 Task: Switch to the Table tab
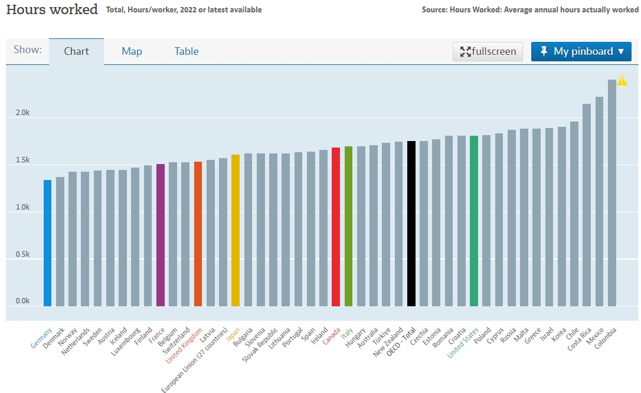pyautogui.click(x=187, y=51)
